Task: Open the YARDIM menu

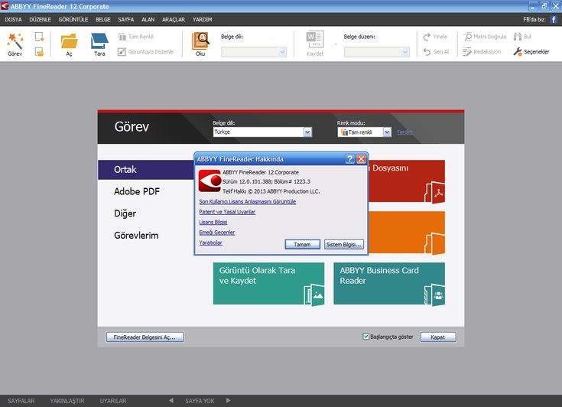Action: click(202, 20)
